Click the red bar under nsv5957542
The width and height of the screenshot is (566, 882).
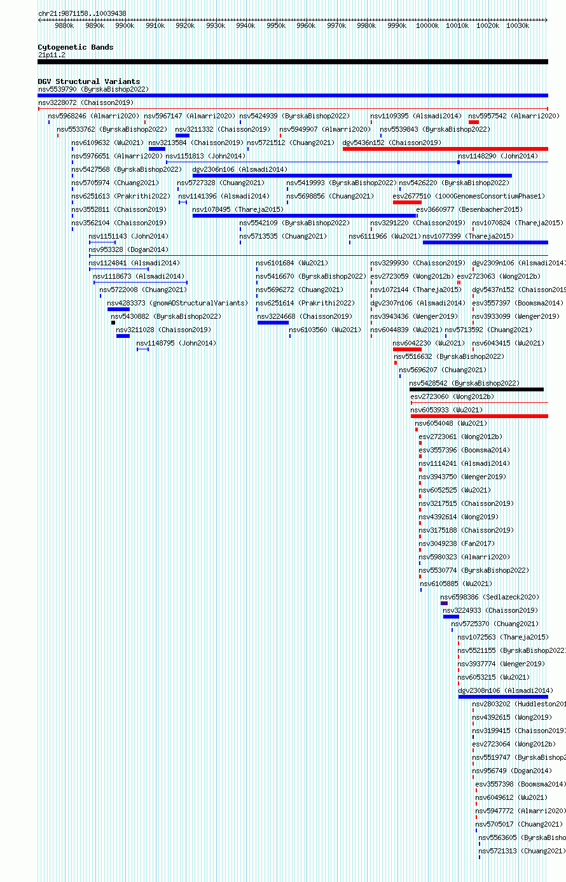pos(474,122)
